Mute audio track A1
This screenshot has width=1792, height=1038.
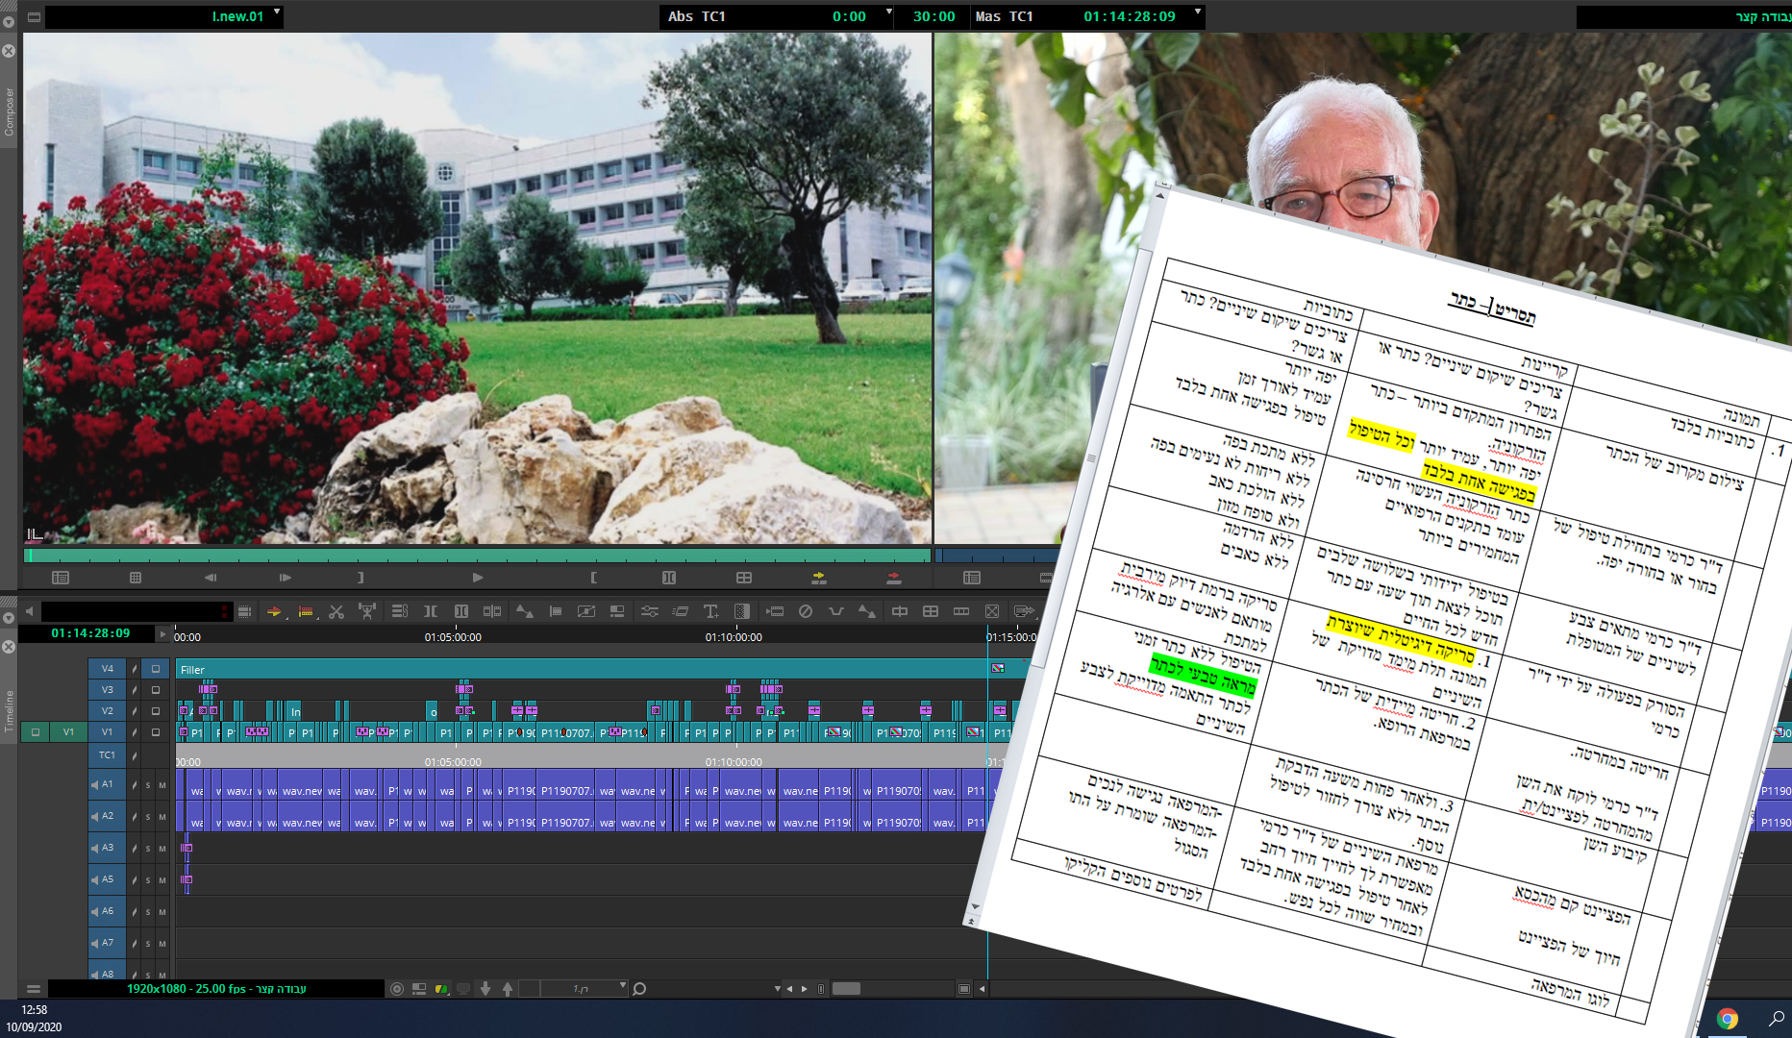coord(162,785)
